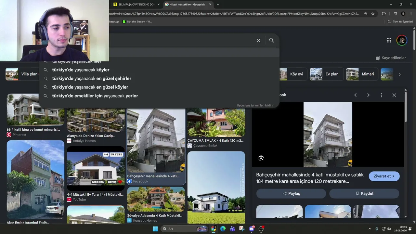Show next image in preview panel

(368, 95)
